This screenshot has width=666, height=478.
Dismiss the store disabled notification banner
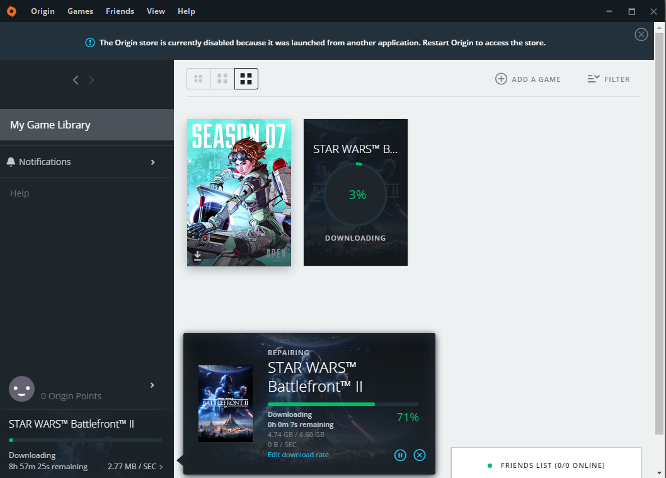coord(641,35)
